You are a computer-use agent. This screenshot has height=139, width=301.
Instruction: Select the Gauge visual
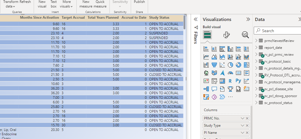click(230, 73)
